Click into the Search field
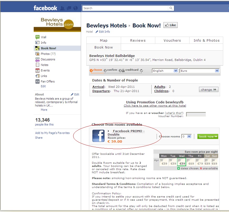229x212 pixels. [x=125, y=8]
